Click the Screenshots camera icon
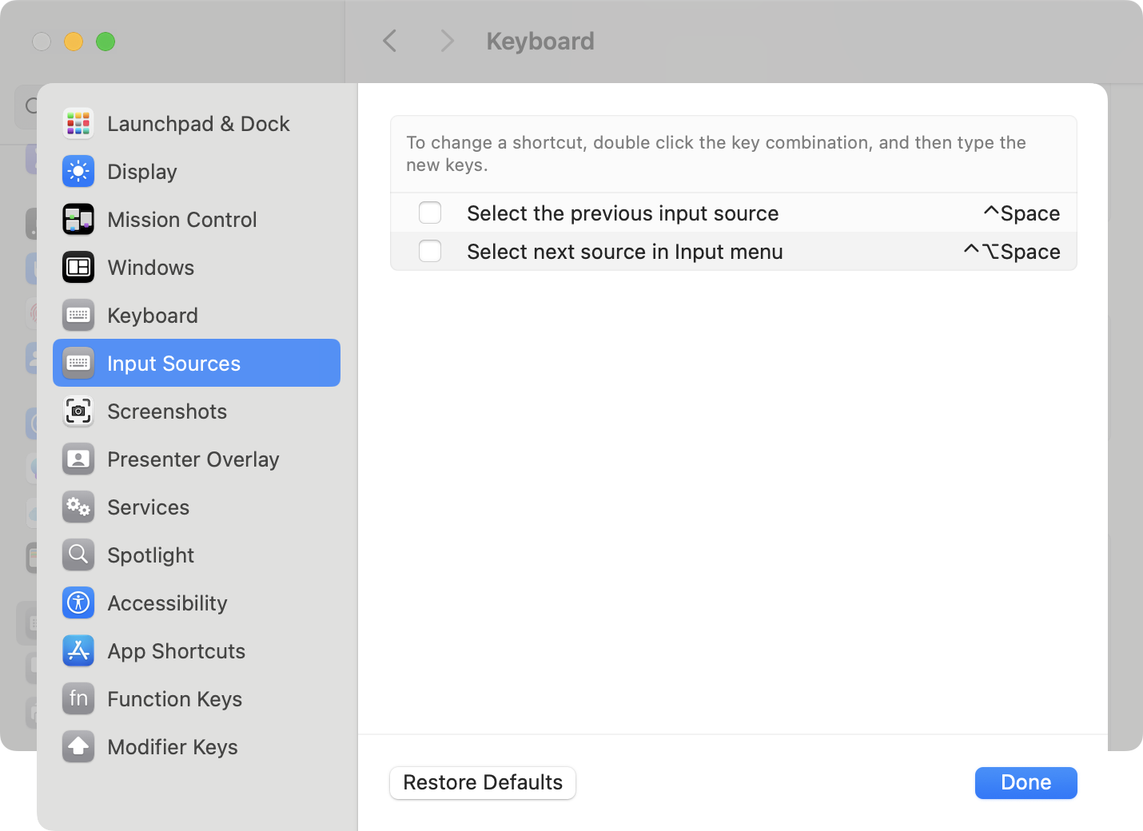The width and height of the screenshot is (1143, 831). pos(78,412)
